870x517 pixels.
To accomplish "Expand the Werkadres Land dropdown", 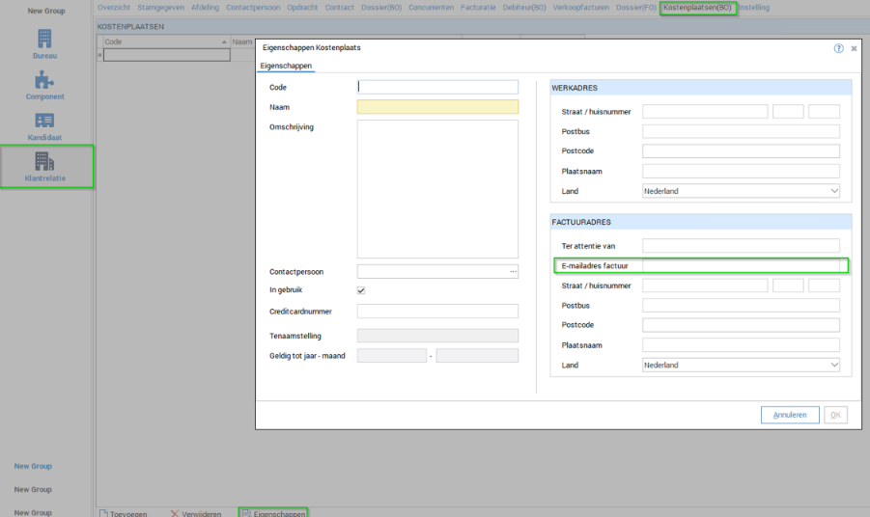I will [x=833, y=191].
